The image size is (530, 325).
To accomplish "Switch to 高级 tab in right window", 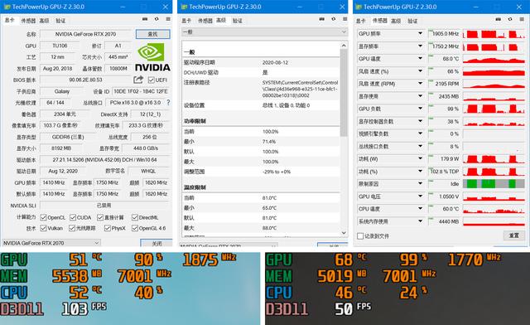I will [396, 21].
